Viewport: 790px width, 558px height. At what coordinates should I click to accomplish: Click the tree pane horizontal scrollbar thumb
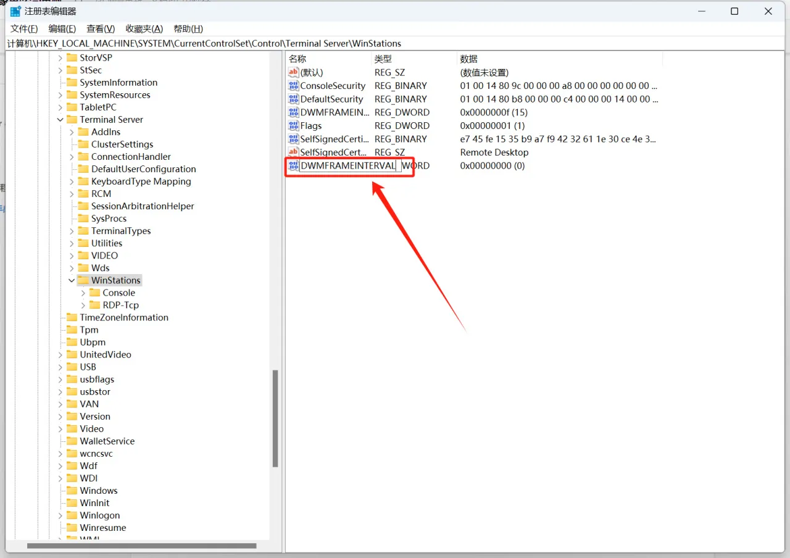(x=141, y=546)
